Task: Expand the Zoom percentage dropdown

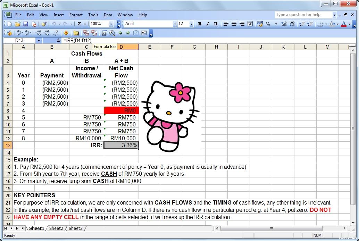Action: coord(111,24)
